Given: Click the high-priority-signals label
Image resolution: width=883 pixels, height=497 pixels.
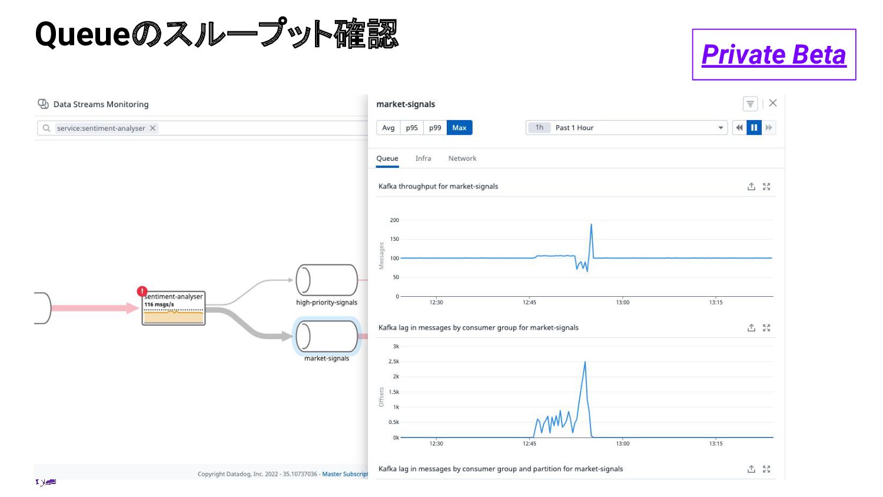Looking at the screenshot, I should coord(327,303).
